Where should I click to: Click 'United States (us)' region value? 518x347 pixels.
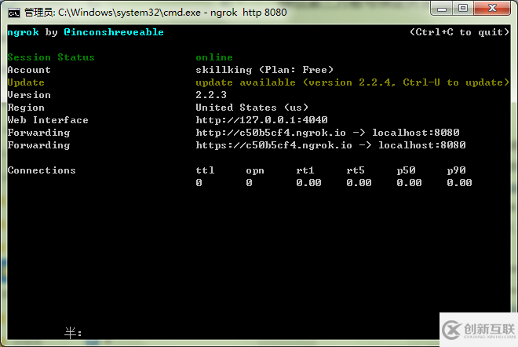252,108
